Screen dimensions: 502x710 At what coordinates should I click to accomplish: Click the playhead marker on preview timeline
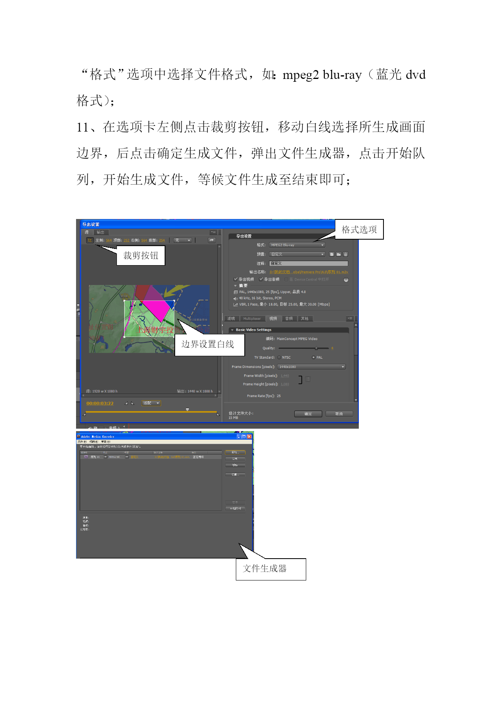(187, 409)
